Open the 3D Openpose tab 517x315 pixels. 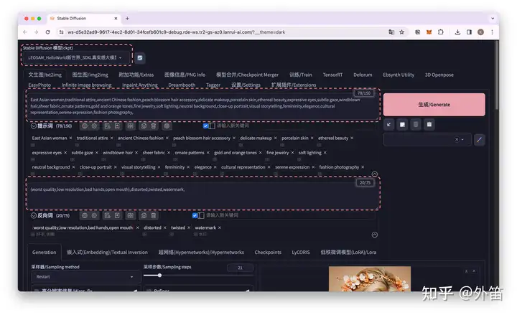click(439, 75)
